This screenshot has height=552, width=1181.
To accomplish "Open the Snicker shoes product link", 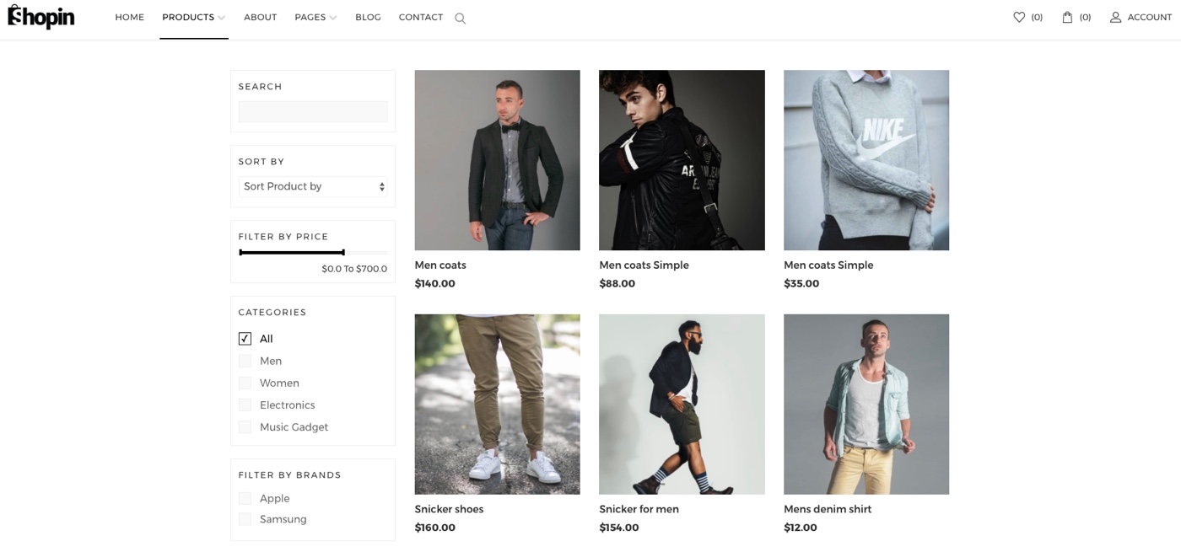I will (449, 509).
